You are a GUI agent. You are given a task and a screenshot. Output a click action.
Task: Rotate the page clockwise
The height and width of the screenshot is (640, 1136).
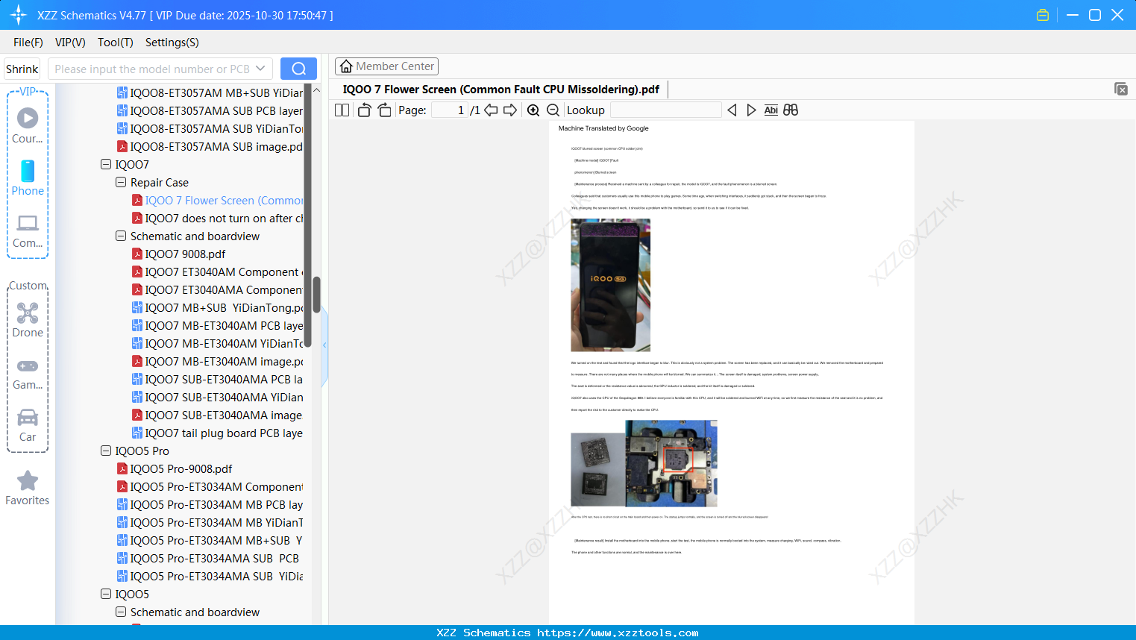point(384,110)
